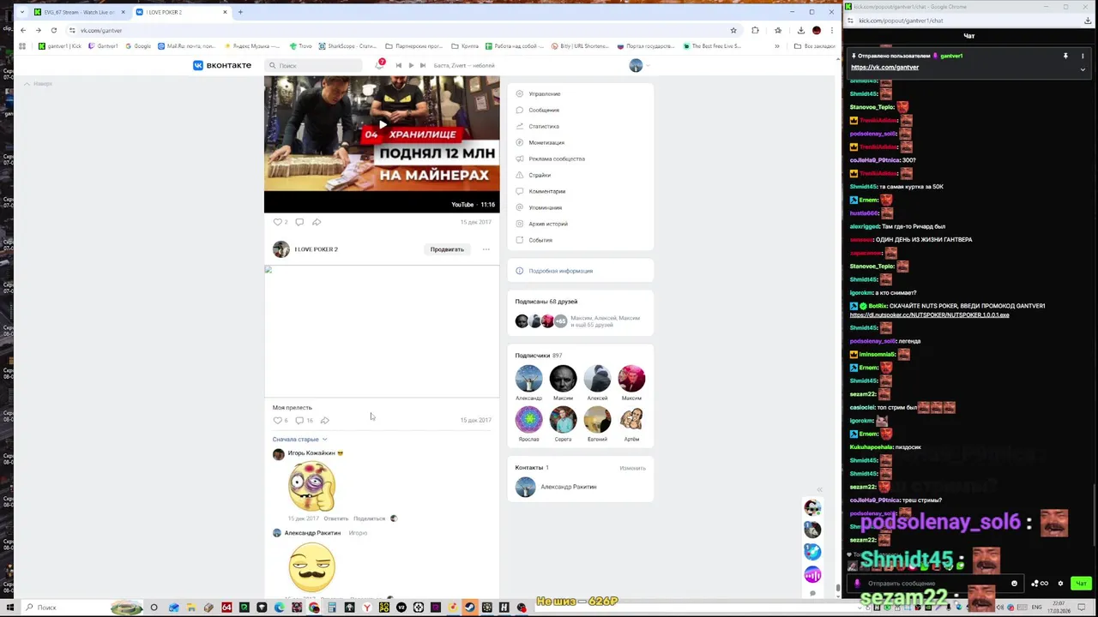Viewport: 1098px width, 617px height.
Task: Open browser extensions puzzle icon
Action: (755, 30)
